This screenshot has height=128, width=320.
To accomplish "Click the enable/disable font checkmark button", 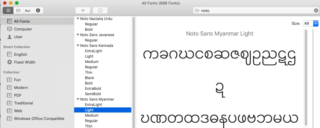I will tap(100, 10).
